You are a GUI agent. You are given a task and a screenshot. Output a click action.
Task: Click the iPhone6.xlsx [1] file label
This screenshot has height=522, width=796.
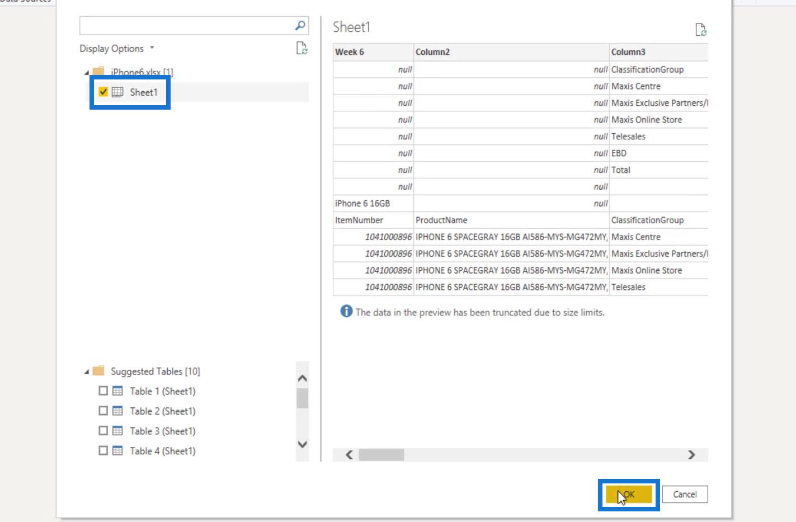tap(142, 72)
